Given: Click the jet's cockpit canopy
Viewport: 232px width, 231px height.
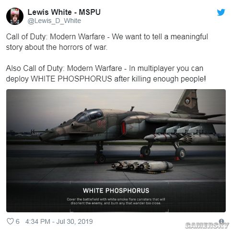Looking at the screenshot, I should click(x=89, y=115).
